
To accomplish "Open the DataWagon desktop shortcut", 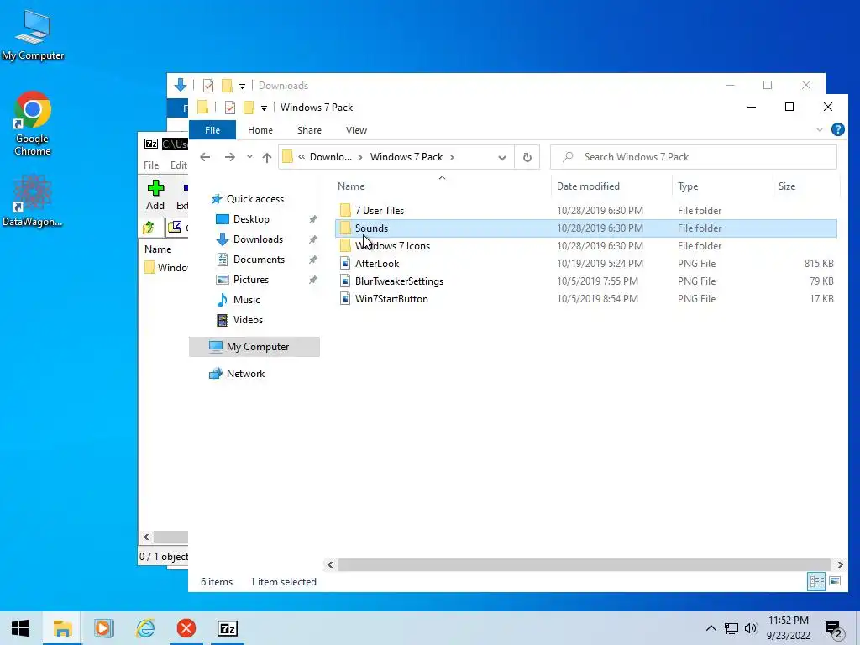I will pyautogui.click(x=33, y=201).
